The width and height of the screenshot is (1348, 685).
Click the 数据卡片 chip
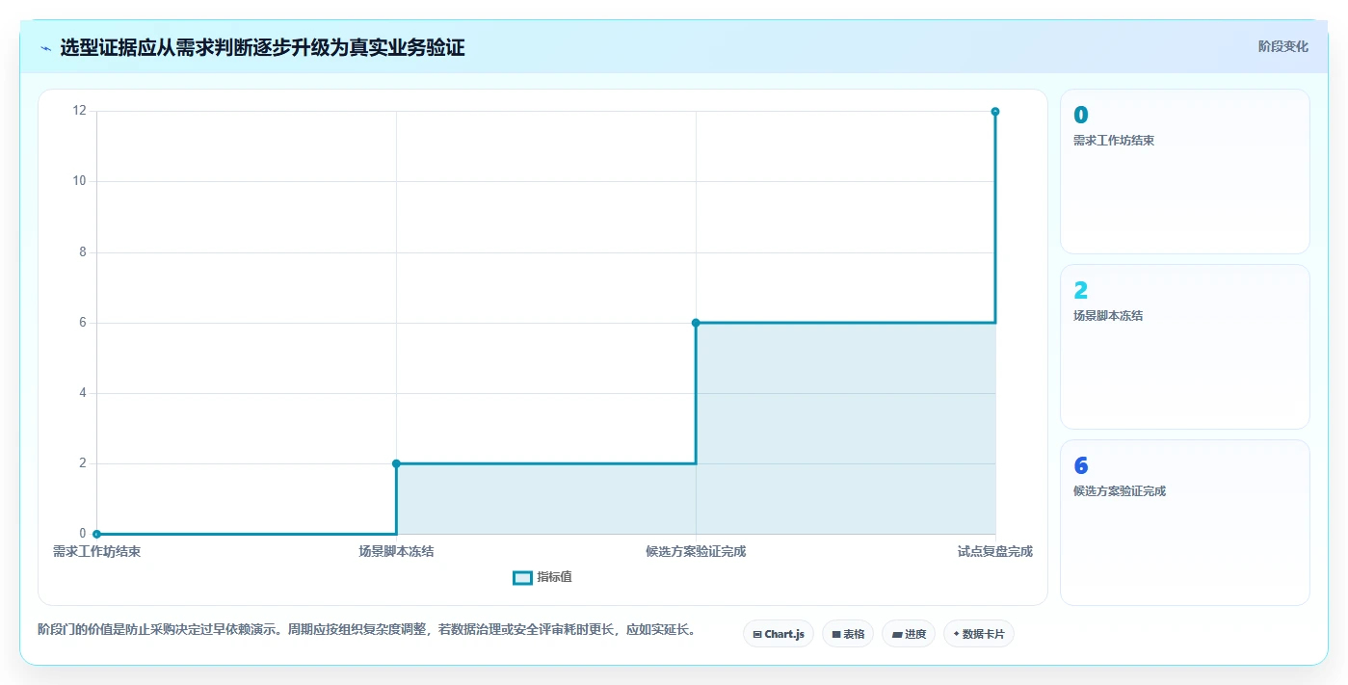[x=979, y=634]
